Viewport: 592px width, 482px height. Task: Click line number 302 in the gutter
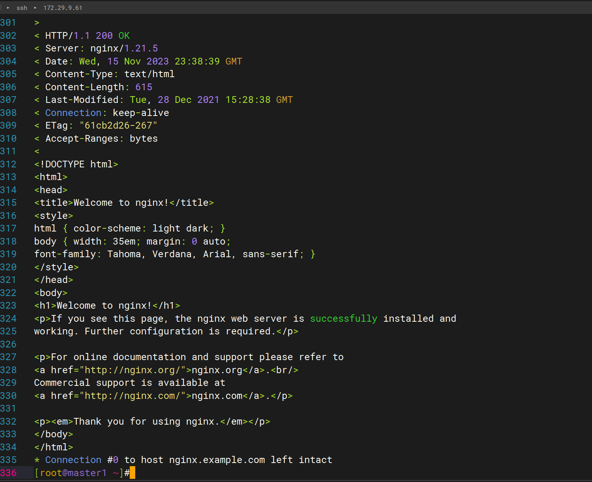pos(8,36)
